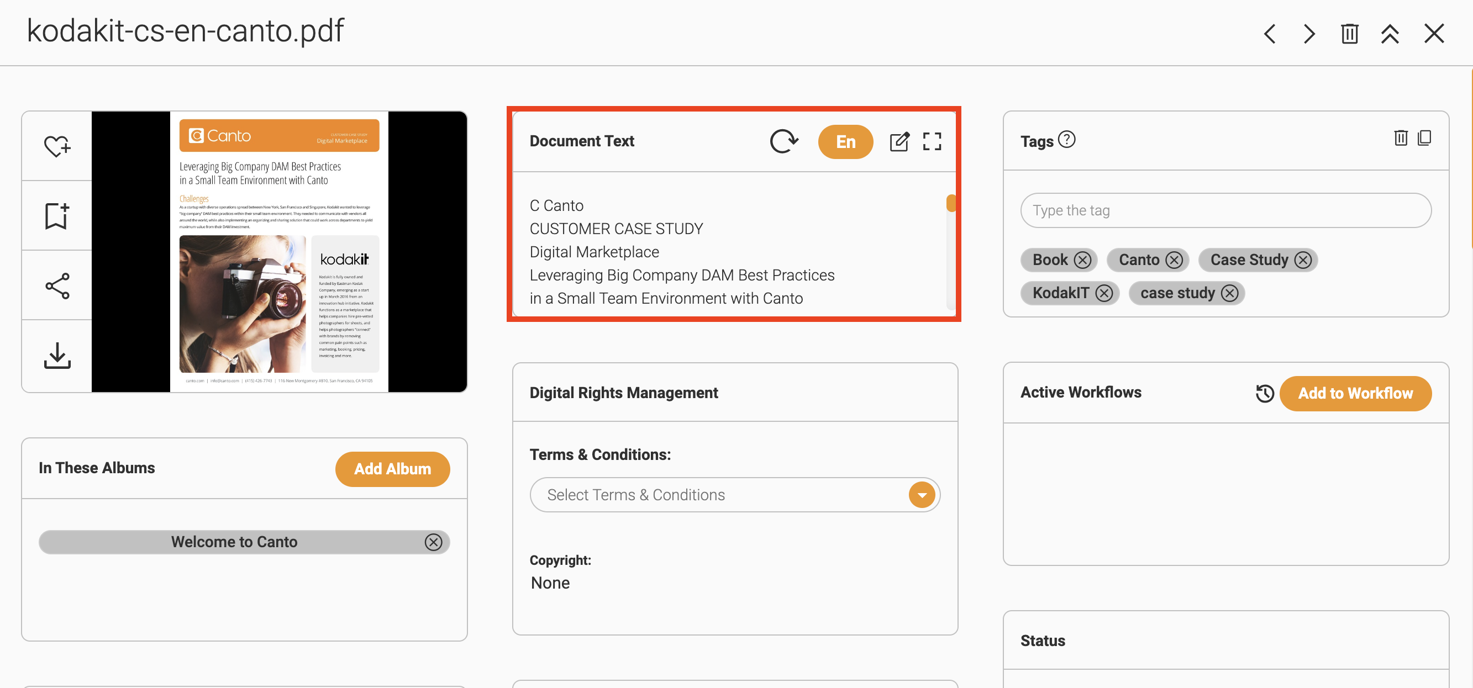Click the CUSTOMER CASE STUDY text line
The image size is (1473, 688).
tap(616, 229)
